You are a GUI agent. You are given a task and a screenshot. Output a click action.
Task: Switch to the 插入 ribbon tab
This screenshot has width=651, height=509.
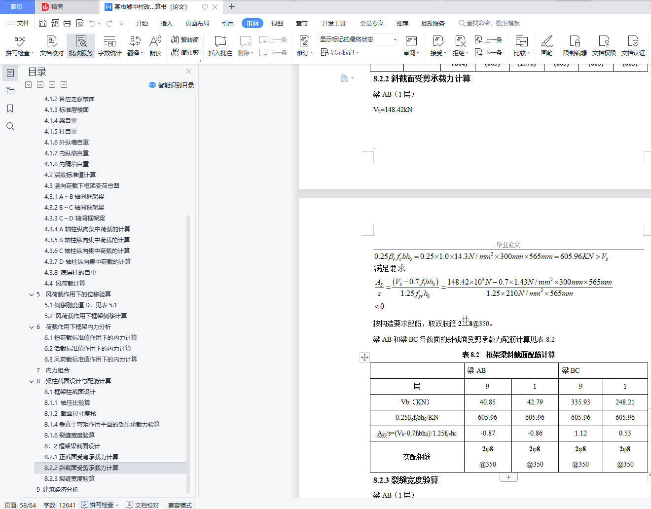point(167,23)
